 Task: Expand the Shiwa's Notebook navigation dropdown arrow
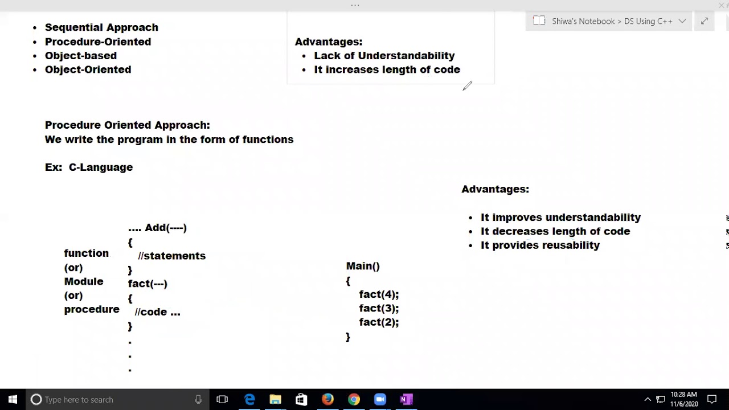(x=682, y=21)
